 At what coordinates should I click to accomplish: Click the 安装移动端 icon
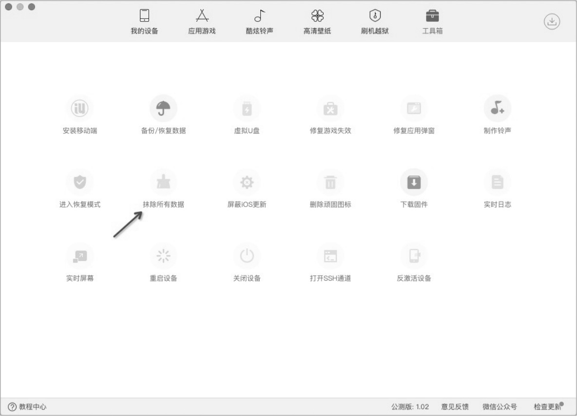(x=80, y=108)
